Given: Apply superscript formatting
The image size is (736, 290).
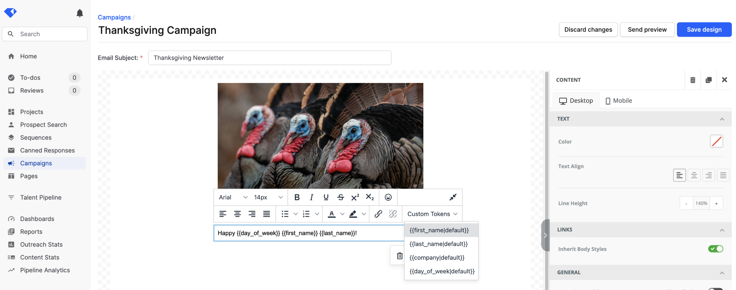Looking at the screenshot, I should point(355,197).
